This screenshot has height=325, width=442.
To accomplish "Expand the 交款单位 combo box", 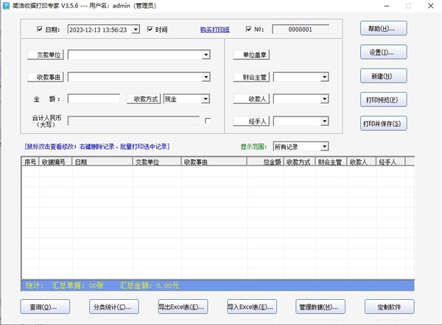I will tap(207, 55).
